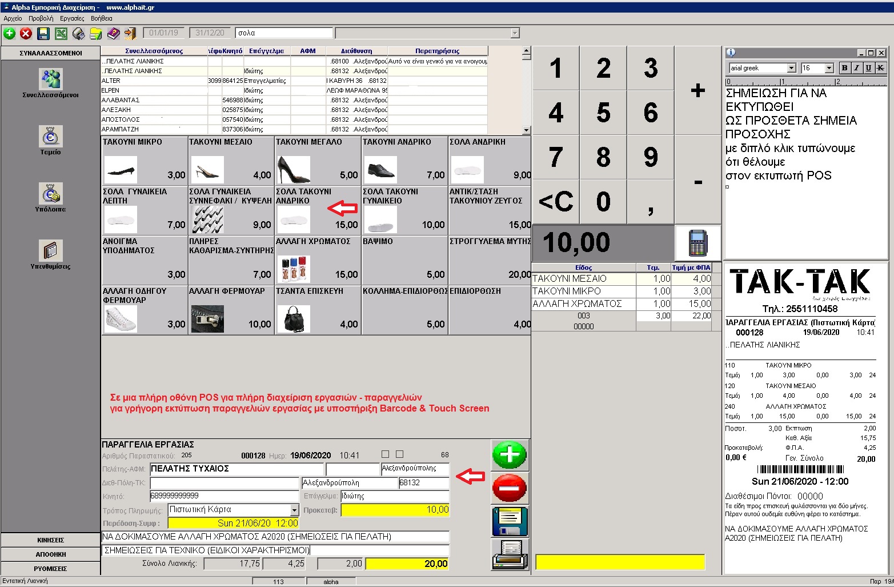The image size is (894, 587).
Task: Toggle underline in the note editor
Action: click(x=868, y=68)
